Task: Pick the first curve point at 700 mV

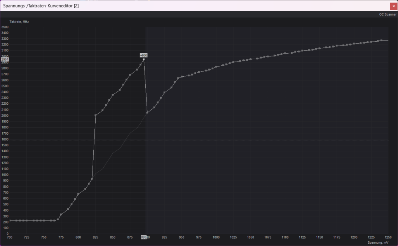Action: click(x=10, y=221)
